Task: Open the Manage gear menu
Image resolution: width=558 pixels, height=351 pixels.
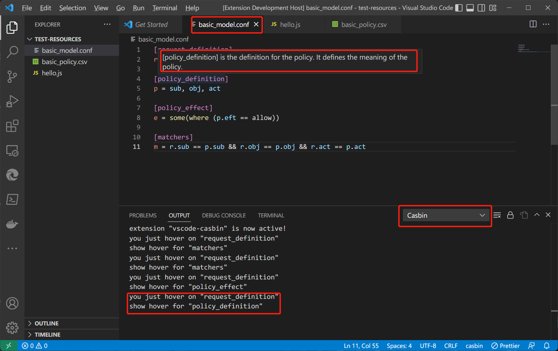Action: [x=12, y=328]
